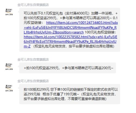Open the item.jd.com/100124734403.html link

(82, 23)
